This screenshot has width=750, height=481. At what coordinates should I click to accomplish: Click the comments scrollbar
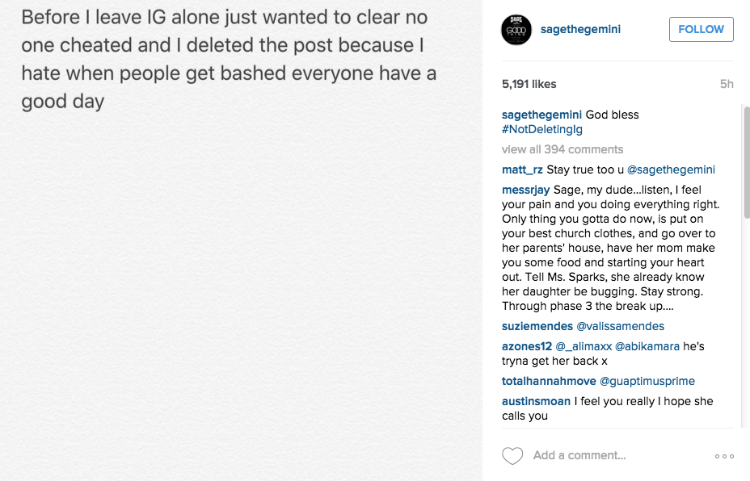click(745, 161)
